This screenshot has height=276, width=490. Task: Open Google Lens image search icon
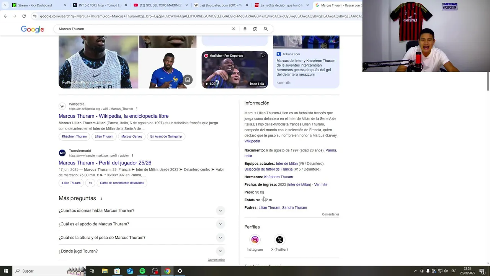[x=255, y=29]
